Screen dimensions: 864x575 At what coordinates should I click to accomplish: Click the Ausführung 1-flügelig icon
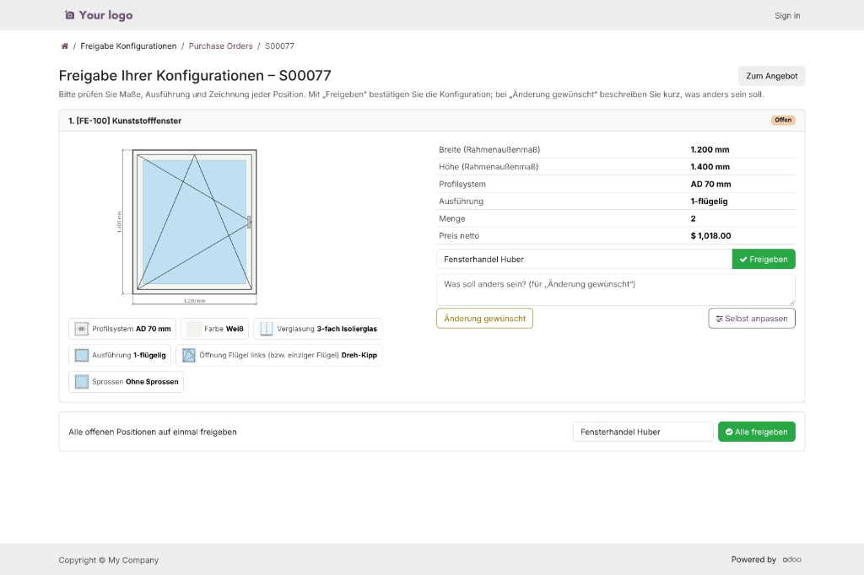(82, 355)
